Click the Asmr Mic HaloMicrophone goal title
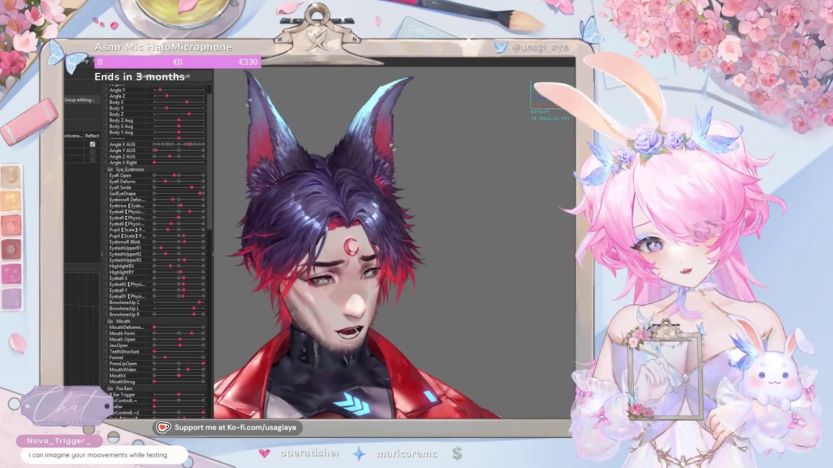This screenshot has width=833, height=468. coord(163,47)
